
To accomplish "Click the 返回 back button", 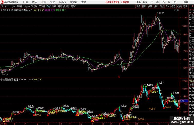I will 185,6.
